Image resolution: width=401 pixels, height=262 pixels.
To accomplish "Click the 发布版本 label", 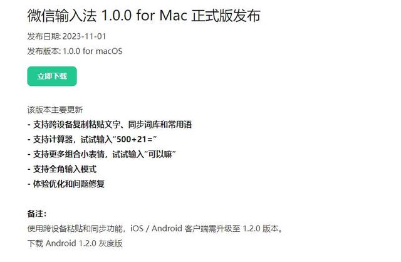I will pyautogui.click(x=43, y=51).
